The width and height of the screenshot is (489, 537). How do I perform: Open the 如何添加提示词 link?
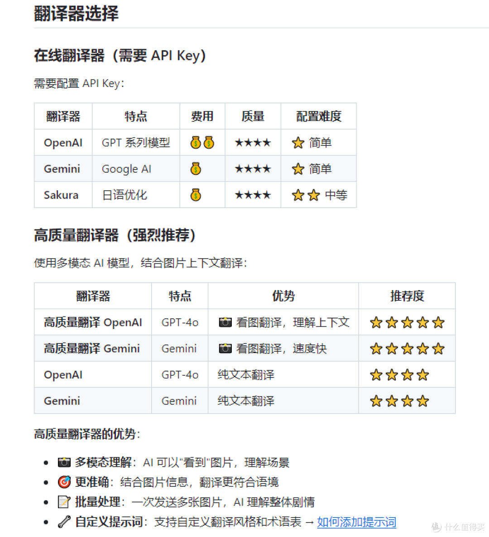[357, 522]
